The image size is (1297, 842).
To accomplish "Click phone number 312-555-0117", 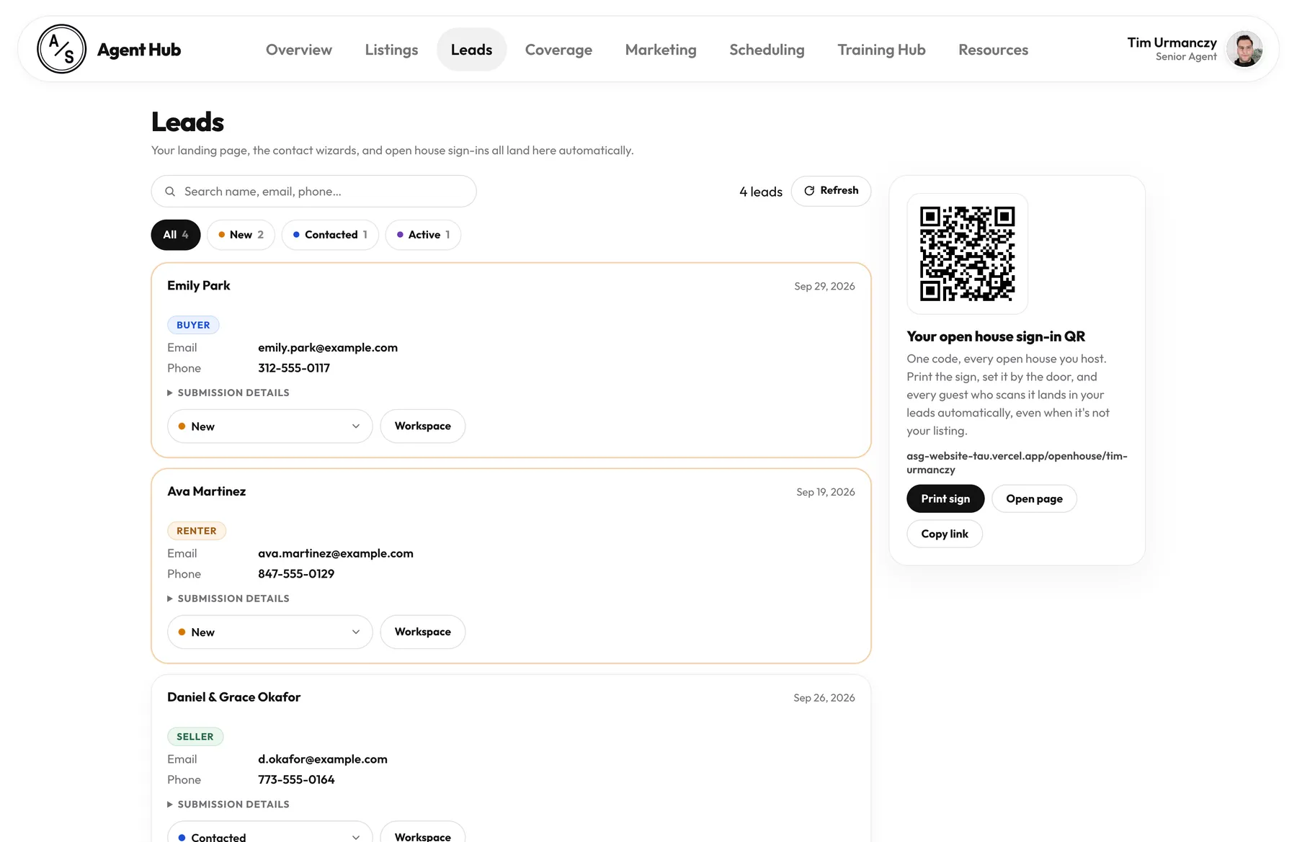I will click(x=294, y=368).
